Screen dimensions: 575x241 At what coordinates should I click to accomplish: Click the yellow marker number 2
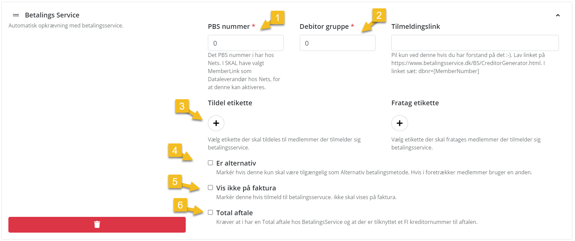pos(379,15)
